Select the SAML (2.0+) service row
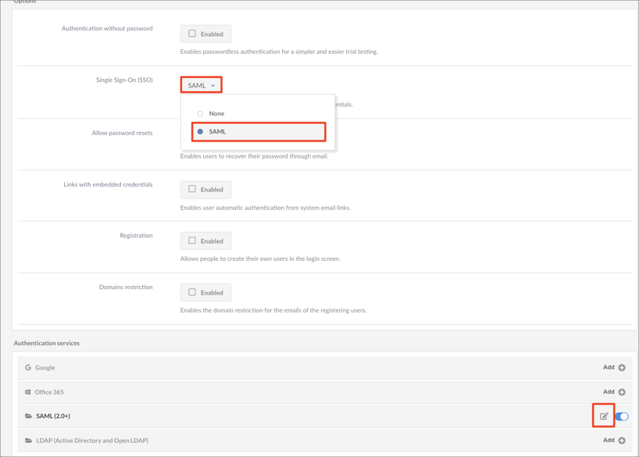Image resolution: width=639 pixels, height=457 pixels. tap(312, 416)
